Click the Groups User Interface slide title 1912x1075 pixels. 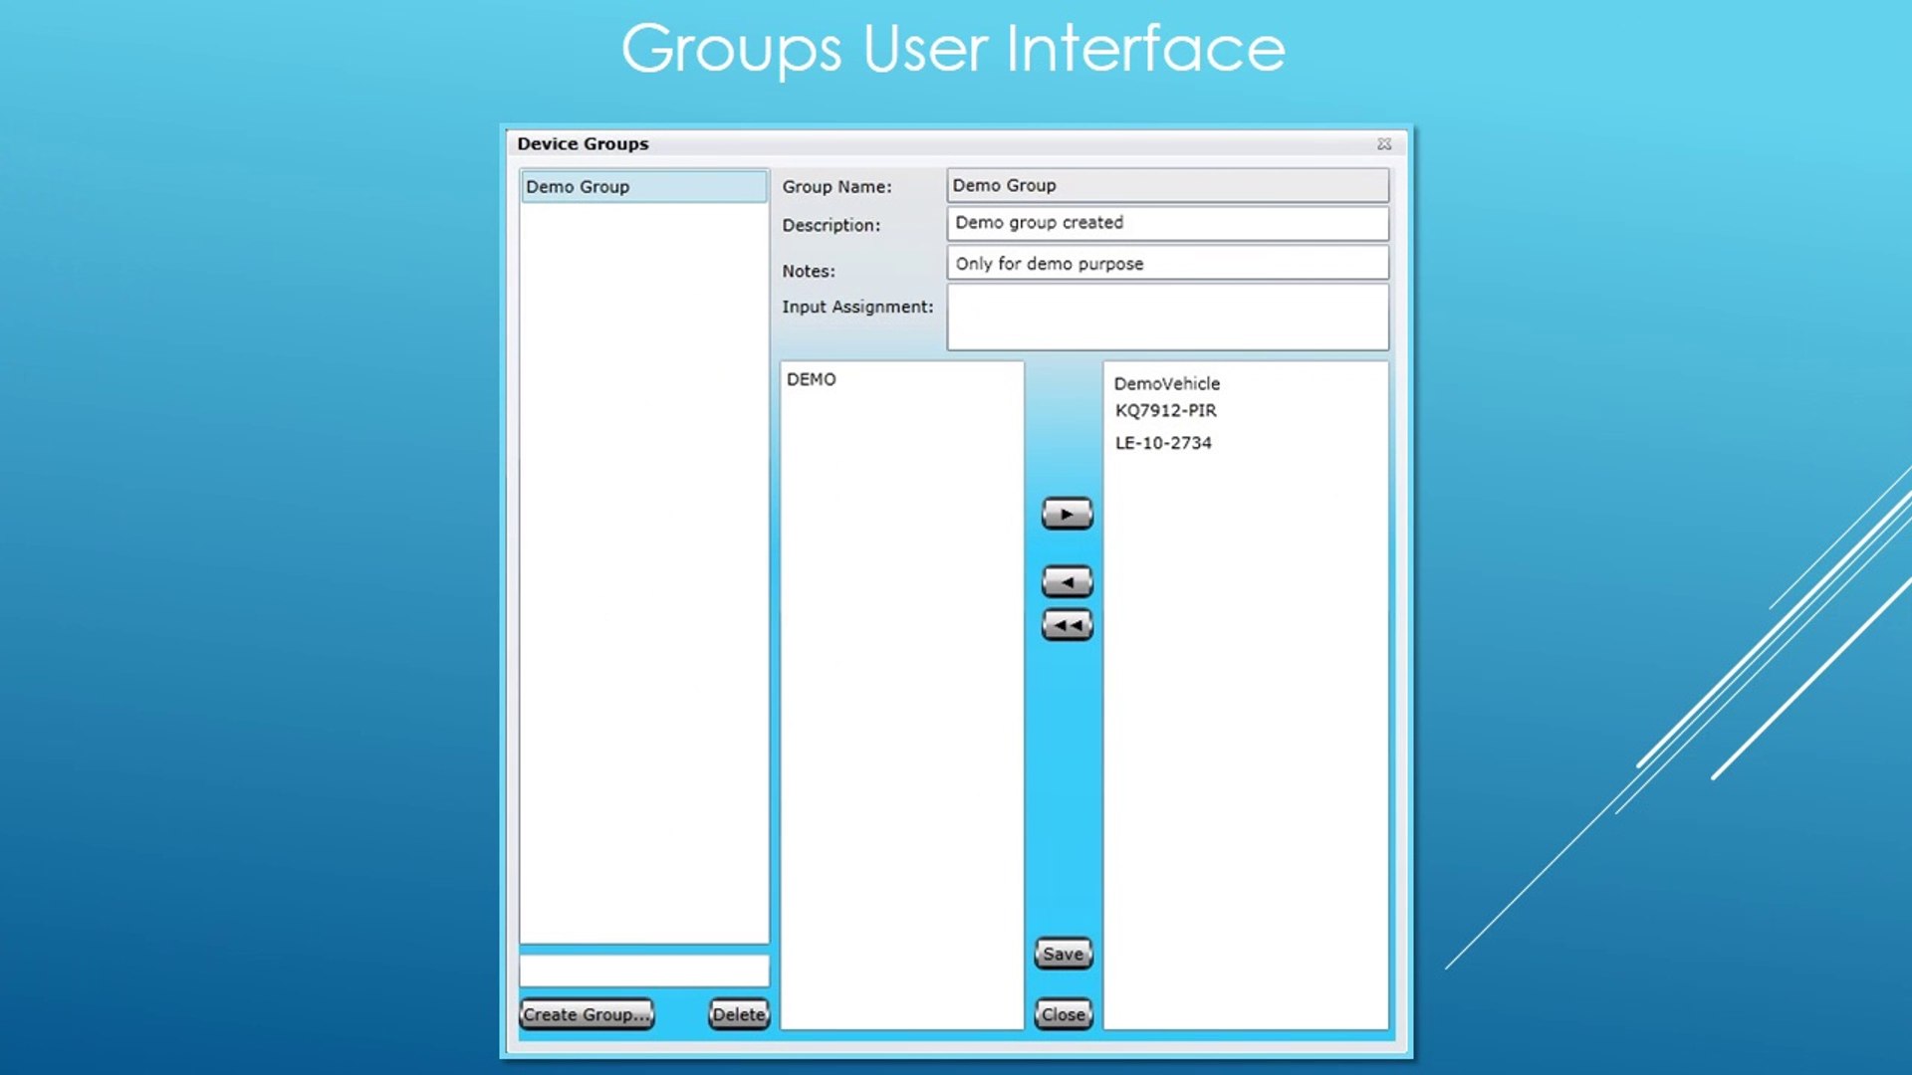(x=953, y=48)
